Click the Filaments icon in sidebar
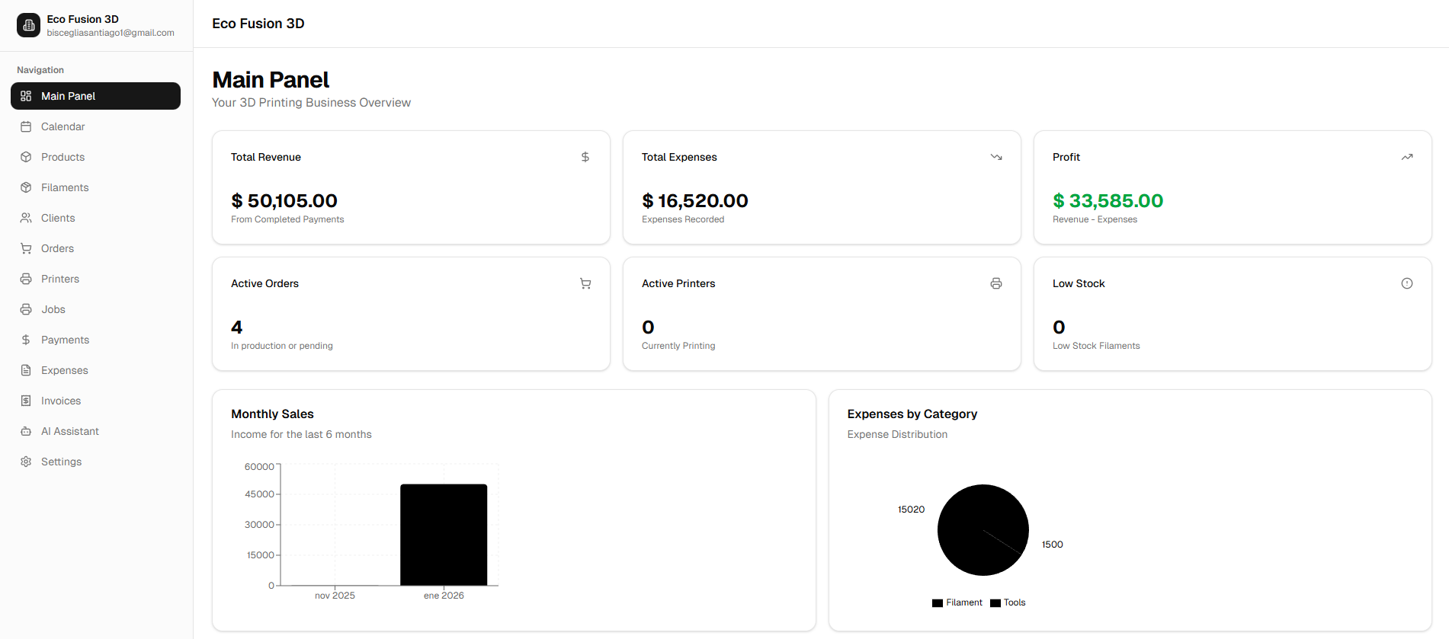Viewport: 1449px width, 639px height. point(26,187)
